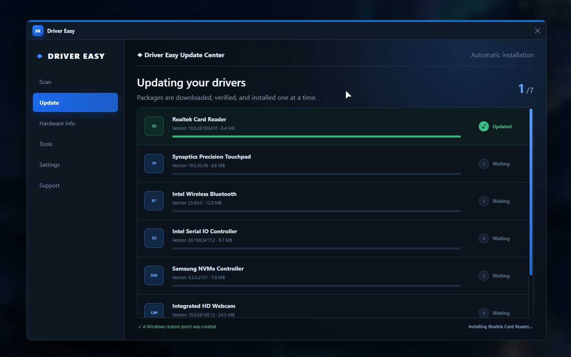
Task: Click the Intel Wireless Bluetooth progress bar
Action: click(317, 211)
